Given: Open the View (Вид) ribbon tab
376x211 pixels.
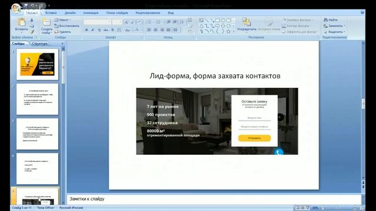Looking at the screenshot, I should tap(171, 13).
